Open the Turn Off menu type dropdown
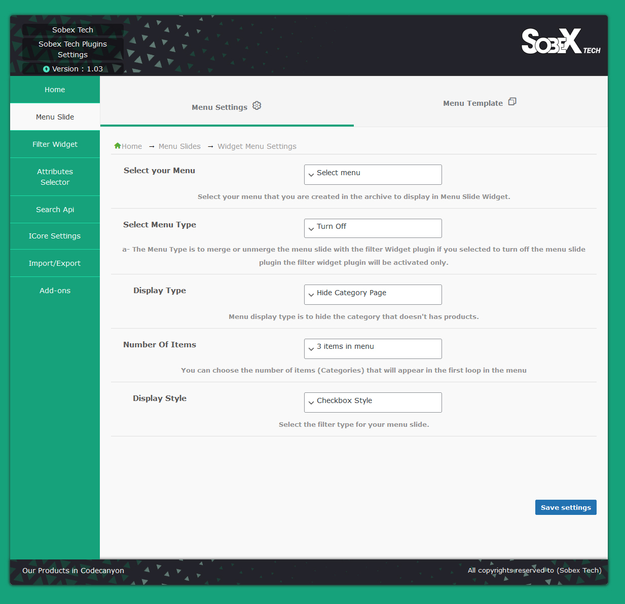This screenshot has width=625, height=604. coord(373,228)
